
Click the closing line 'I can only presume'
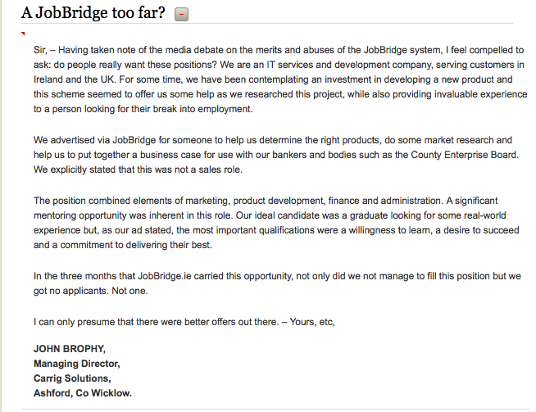pyautogui.click(x=184, y=321)
